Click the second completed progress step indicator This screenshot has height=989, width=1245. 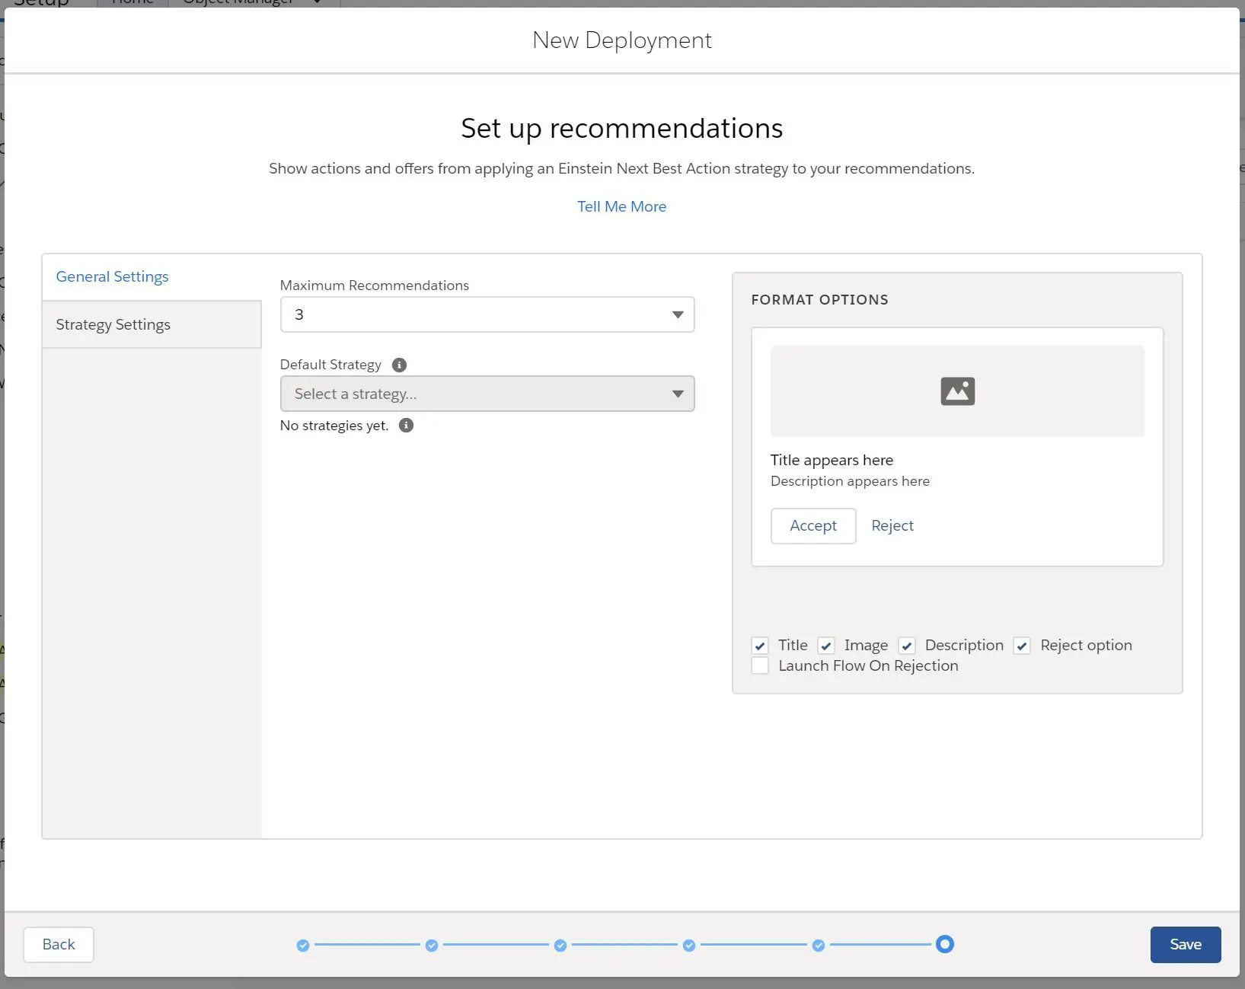click(432, 945)
